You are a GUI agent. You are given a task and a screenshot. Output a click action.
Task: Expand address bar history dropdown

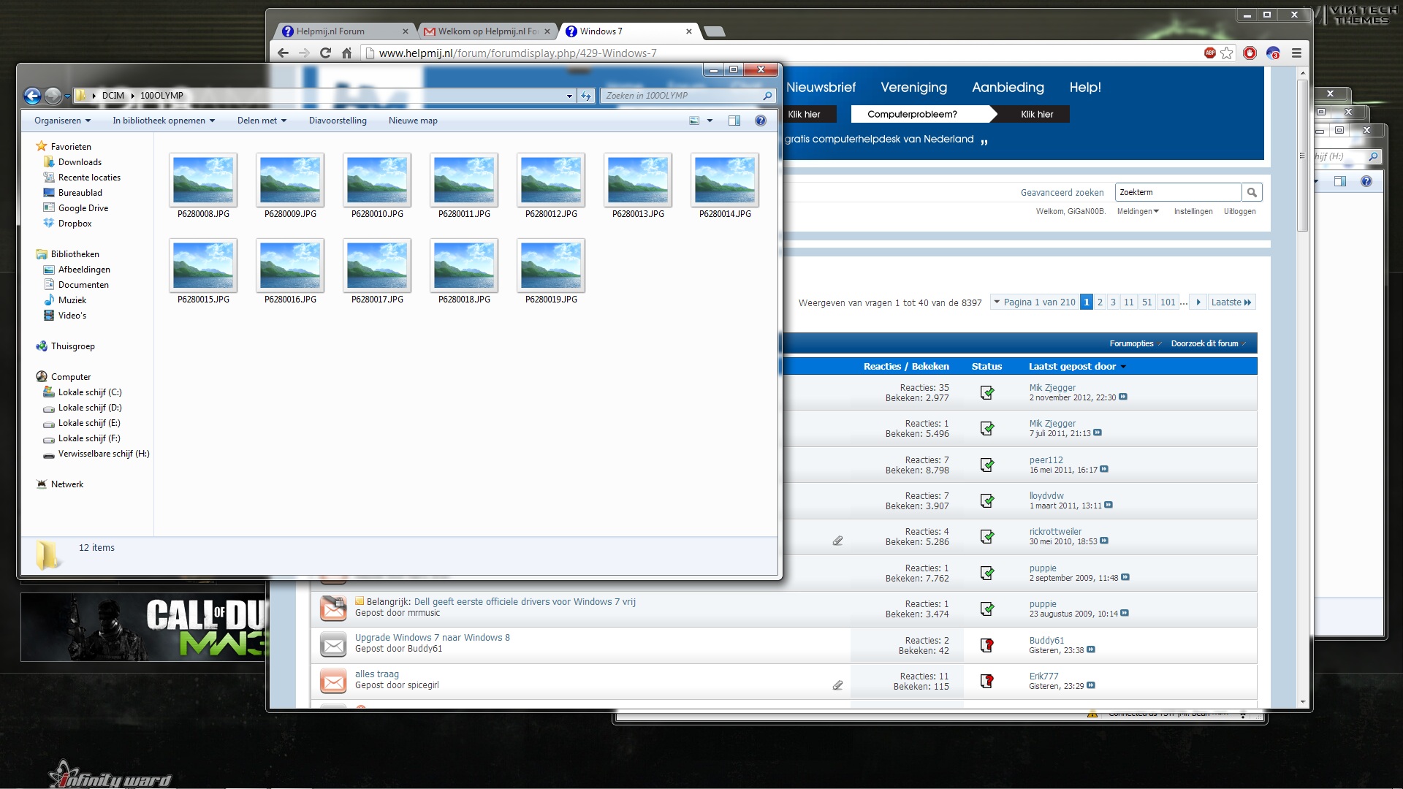(x=569, y=96)
